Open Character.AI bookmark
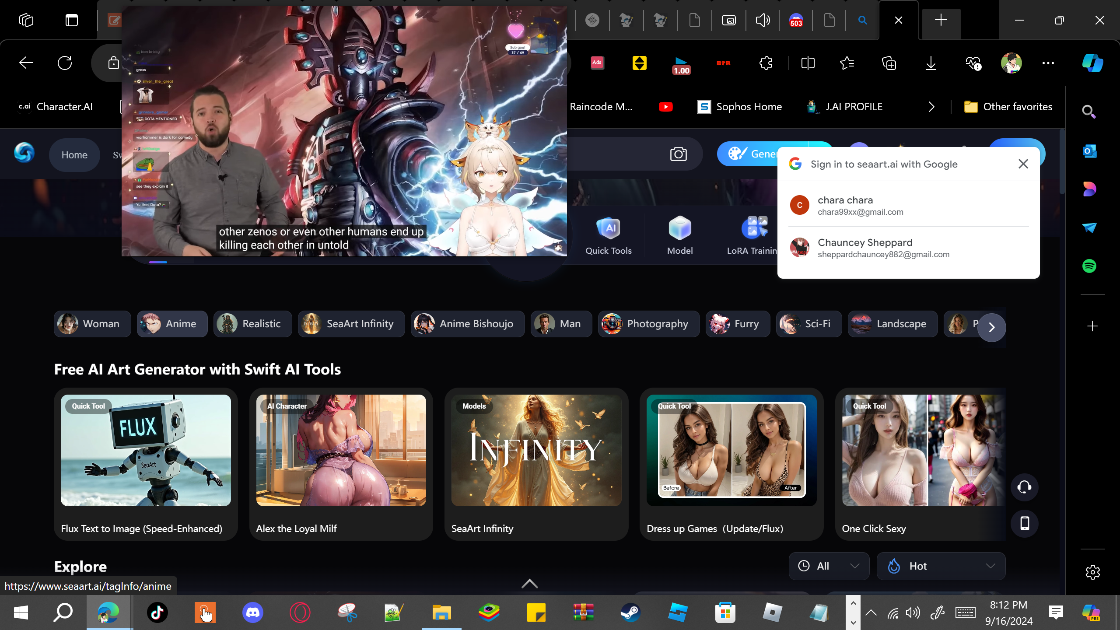 (x=55, y=107)
